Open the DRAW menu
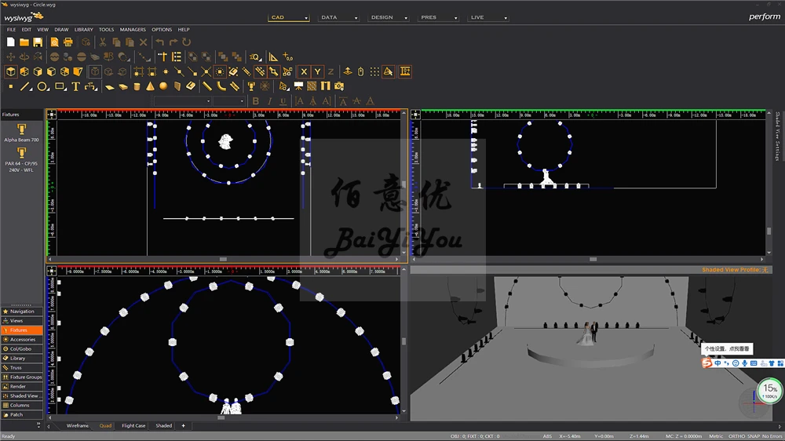 pos(61,30)
